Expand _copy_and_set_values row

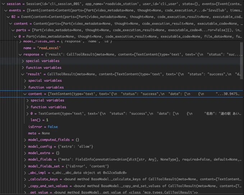pyautogui.click(x=25, y=186)
